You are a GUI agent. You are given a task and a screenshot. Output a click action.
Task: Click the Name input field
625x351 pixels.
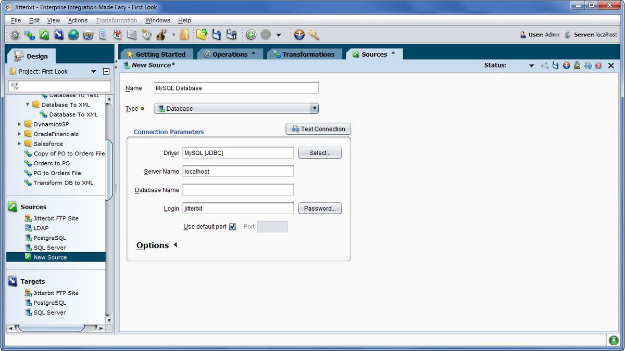click(x=236, y=88)
